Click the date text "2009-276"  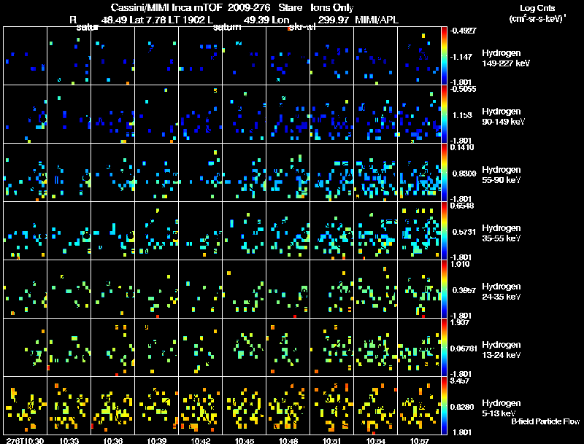click(249, 7)
